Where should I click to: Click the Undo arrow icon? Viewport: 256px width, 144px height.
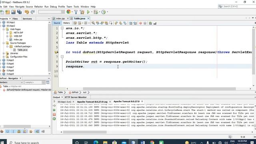point(27,12)
